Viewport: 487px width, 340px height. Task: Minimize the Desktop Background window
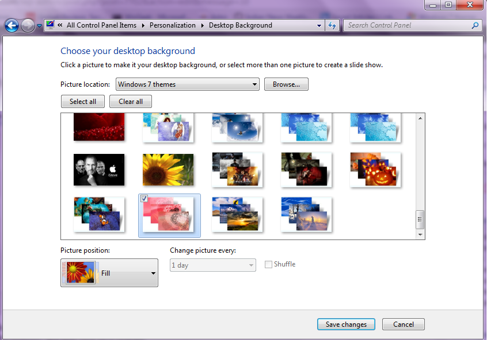433,5
